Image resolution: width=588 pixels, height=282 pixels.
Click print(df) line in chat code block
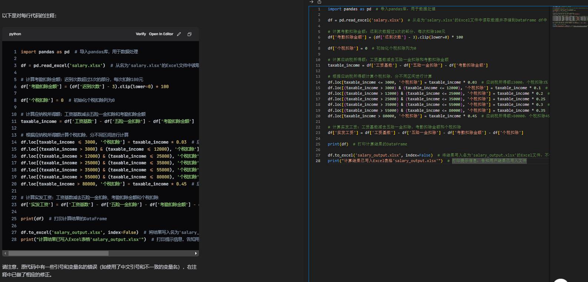point(64,219)
